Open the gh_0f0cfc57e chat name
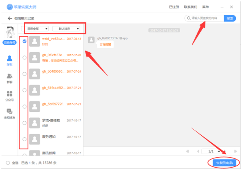Image resolution: width=241 pixels, height=170 pixels. click(x=54, y=55)
